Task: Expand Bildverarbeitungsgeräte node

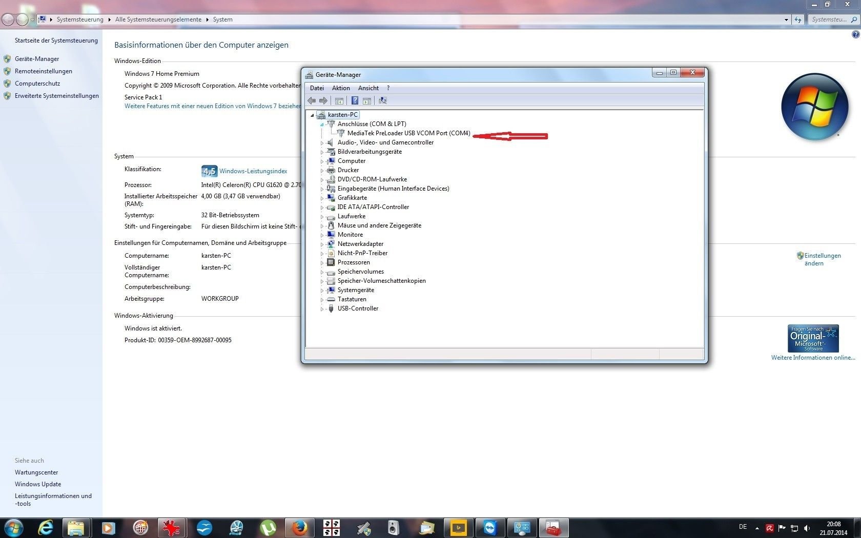Action: 322,152
